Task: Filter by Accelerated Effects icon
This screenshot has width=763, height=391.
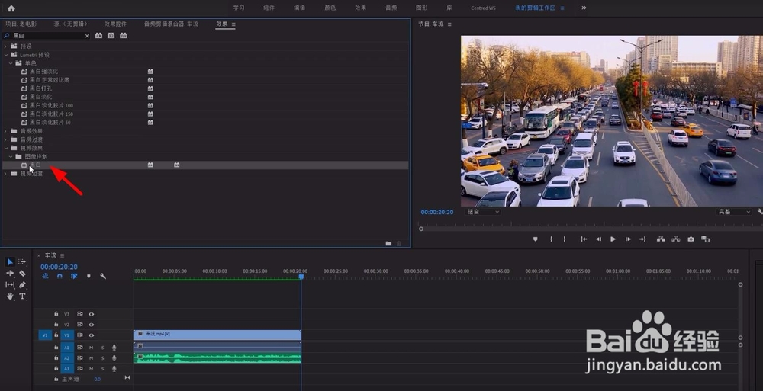Action: [98, 36]
